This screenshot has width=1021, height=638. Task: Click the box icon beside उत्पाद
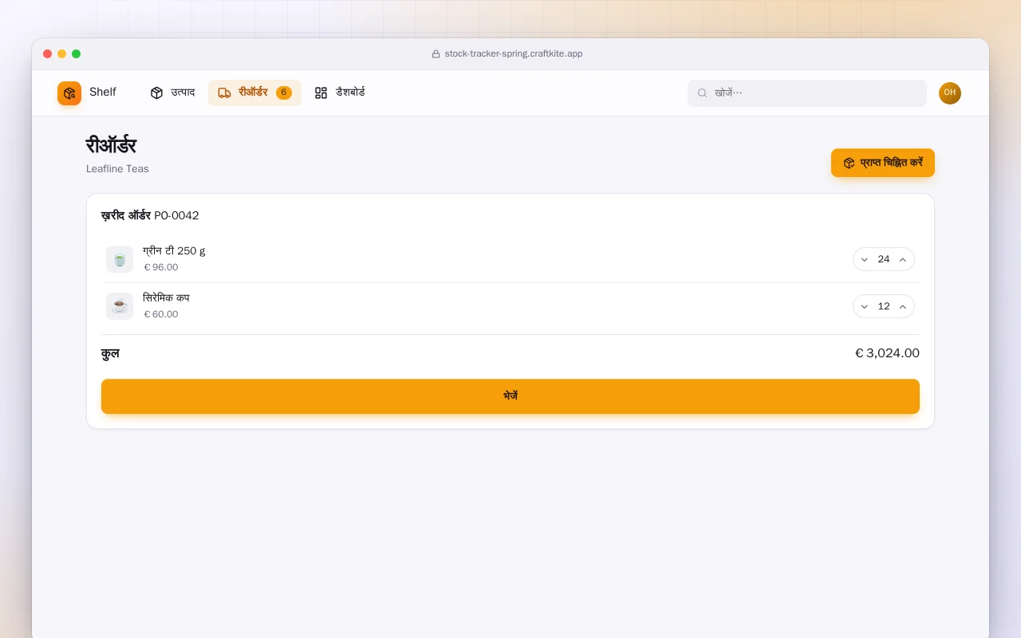[x=156, y=93]
